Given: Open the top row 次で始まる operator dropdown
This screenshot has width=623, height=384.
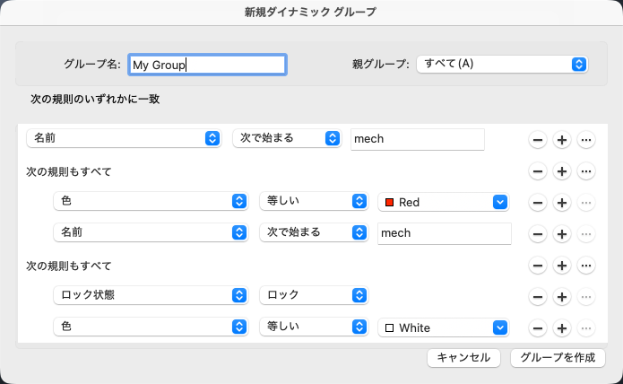Looking at the screenshot, I should pos(286,139).
